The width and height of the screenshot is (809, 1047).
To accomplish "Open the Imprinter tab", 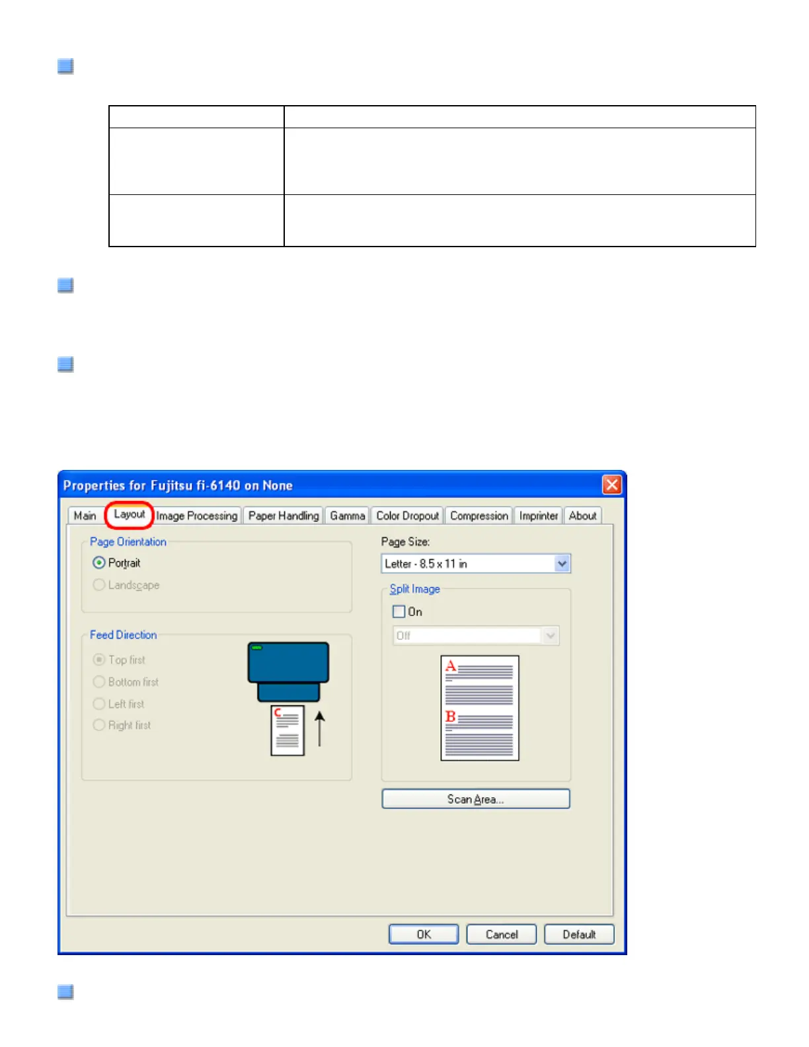I will pyautogui.click(x=539, y=516).
